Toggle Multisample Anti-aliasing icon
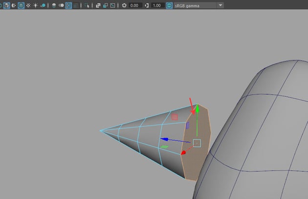Screen dimensions: 308x199 [x=68, y=5]
